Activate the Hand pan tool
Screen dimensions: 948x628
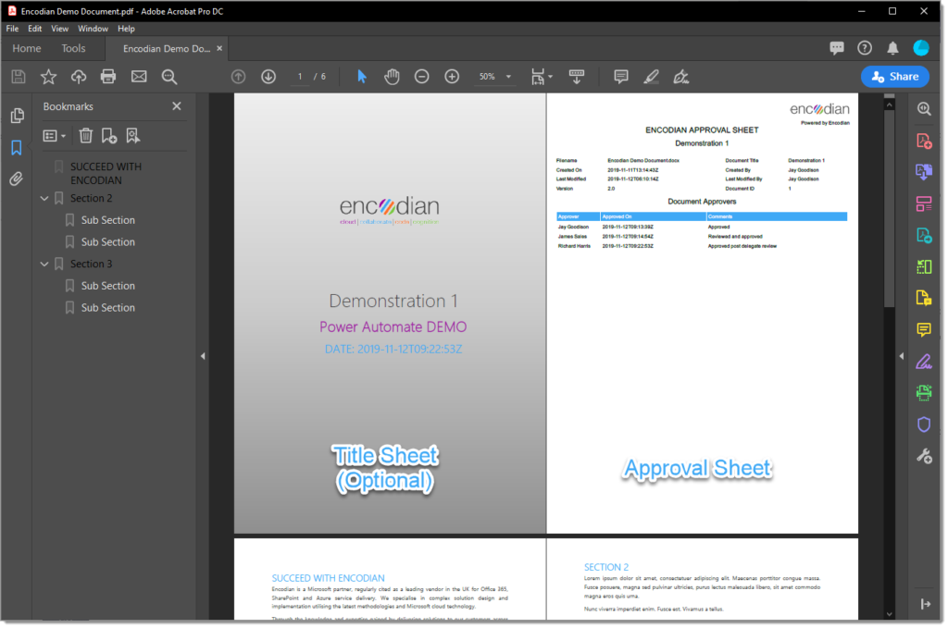coord(392,77)
